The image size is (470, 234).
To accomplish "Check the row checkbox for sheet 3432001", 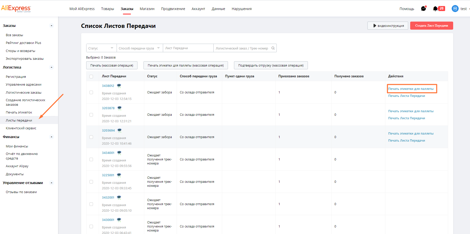I will (91, 204).
